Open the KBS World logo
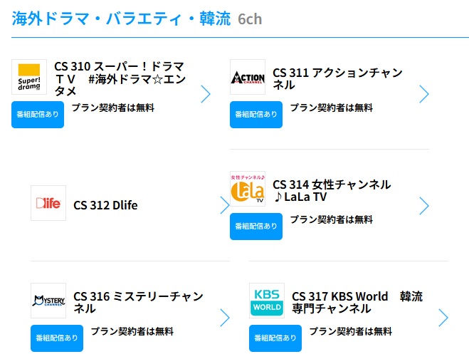This screenshot has width=469, height=364. [267, 301]
